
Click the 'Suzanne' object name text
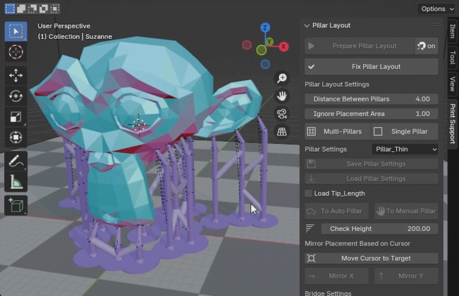[99, 37]
